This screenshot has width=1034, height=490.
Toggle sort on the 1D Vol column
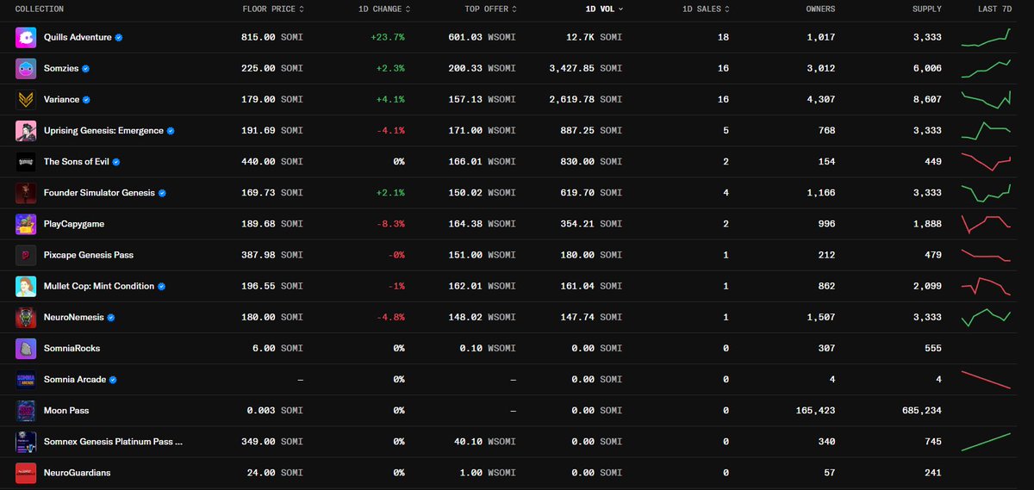pos(604,9)
